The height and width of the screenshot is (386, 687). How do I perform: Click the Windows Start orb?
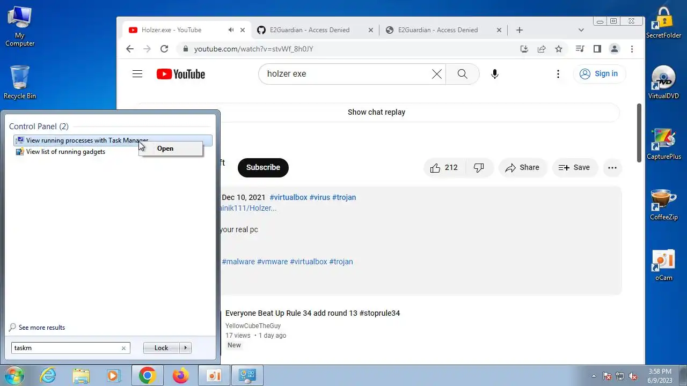14,375
